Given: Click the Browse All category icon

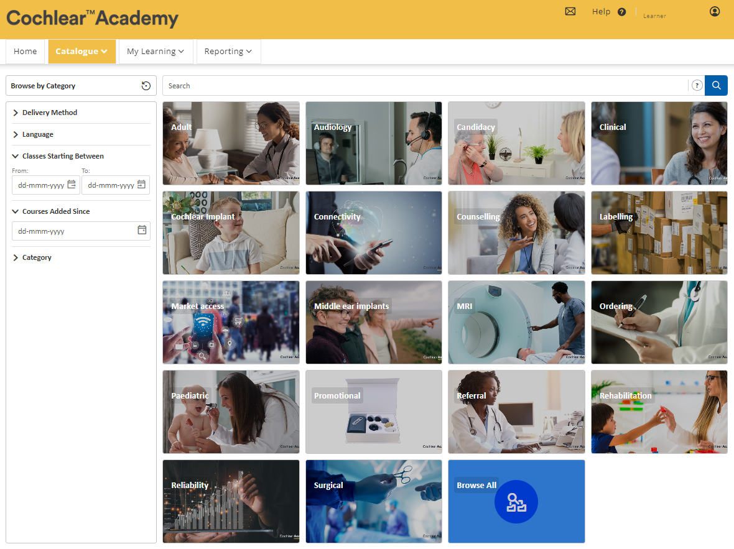Looking at the screenshot, I should point(516,502).
